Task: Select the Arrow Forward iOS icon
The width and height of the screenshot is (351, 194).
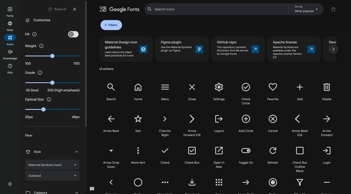Action: [x=192, y=119]
